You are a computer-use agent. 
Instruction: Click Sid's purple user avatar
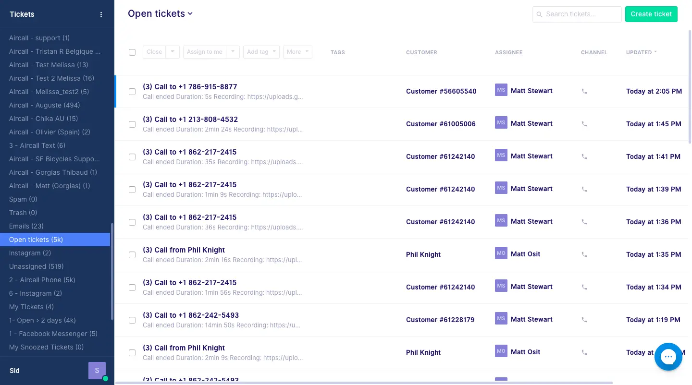click(x=97, y=371)
